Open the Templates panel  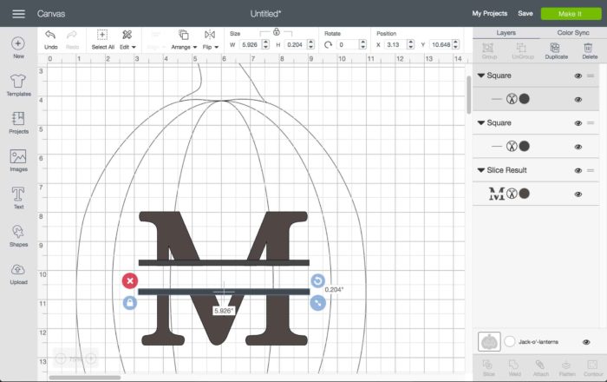(x=18, y=85)
